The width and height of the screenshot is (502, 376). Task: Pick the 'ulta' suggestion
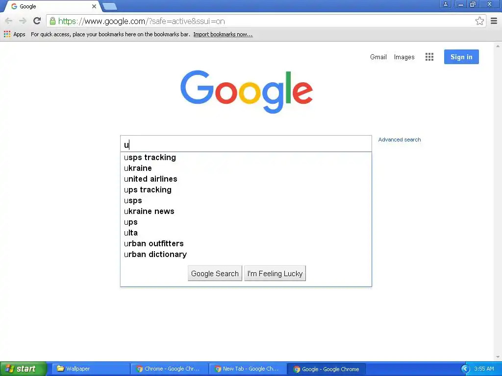[x=246, y=233]
